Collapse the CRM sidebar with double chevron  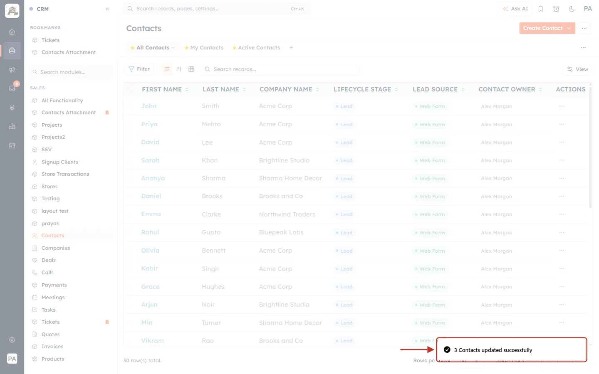(x=107, y=9)
